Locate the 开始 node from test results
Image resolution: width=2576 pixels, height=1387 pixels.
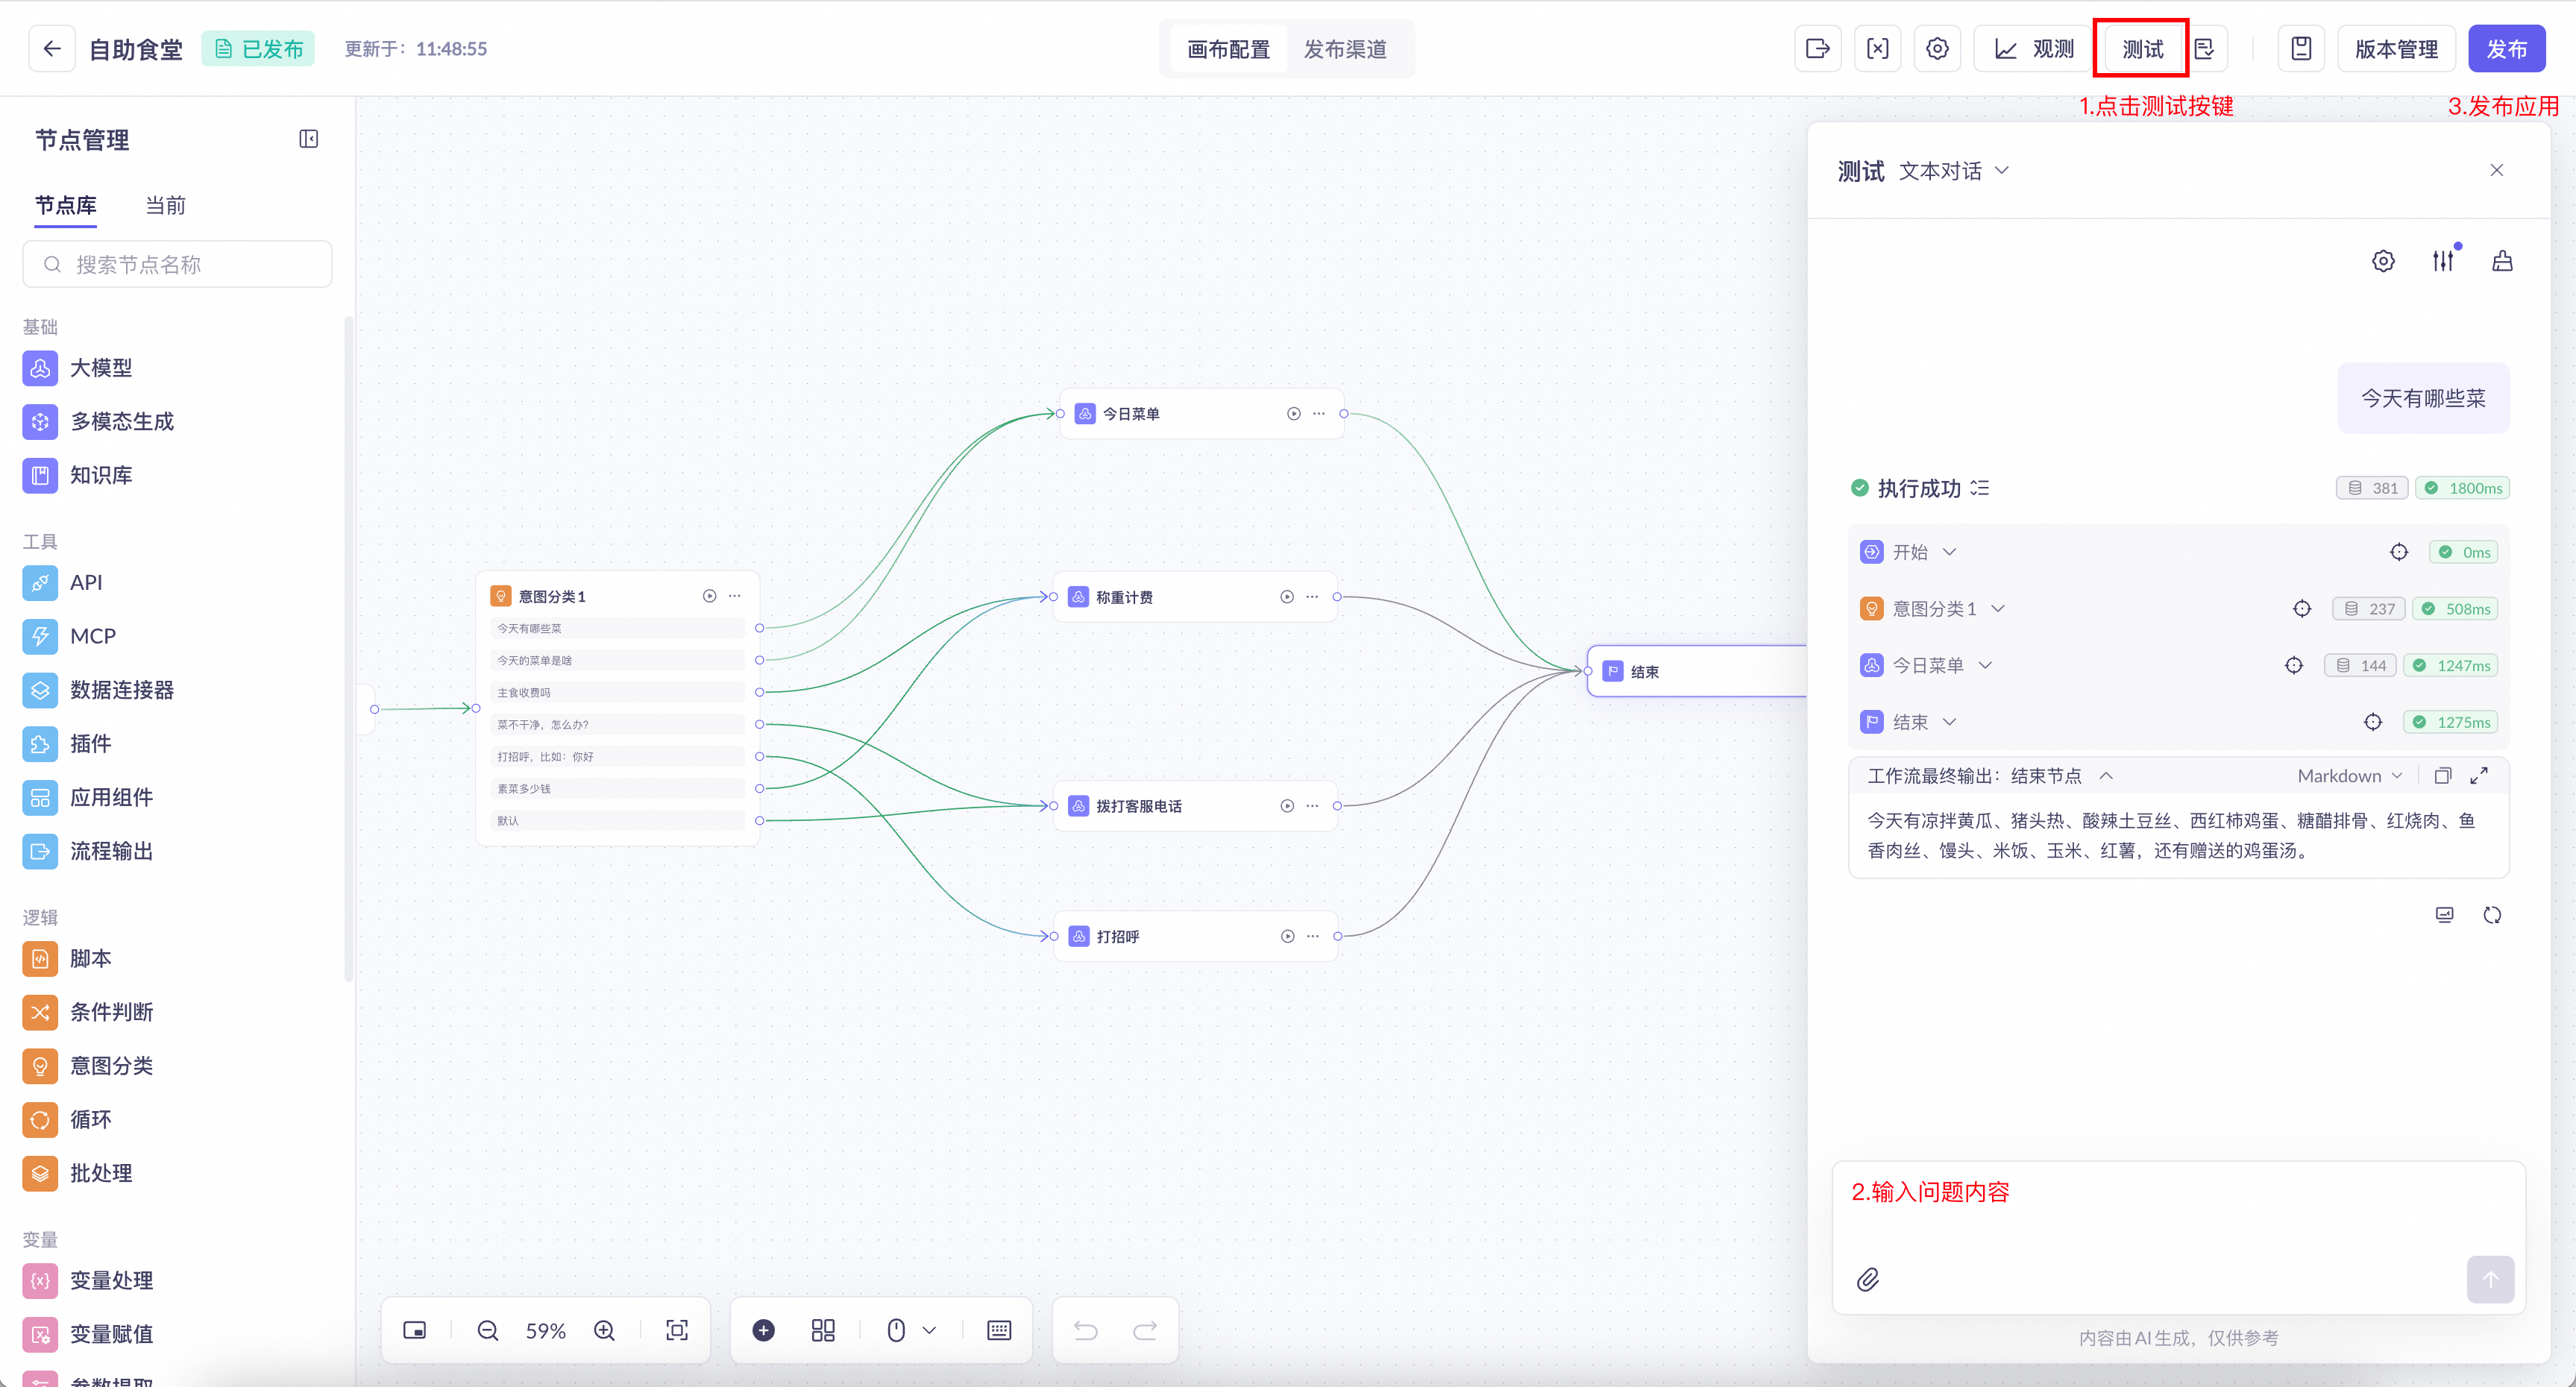(x=2399, y=552)
